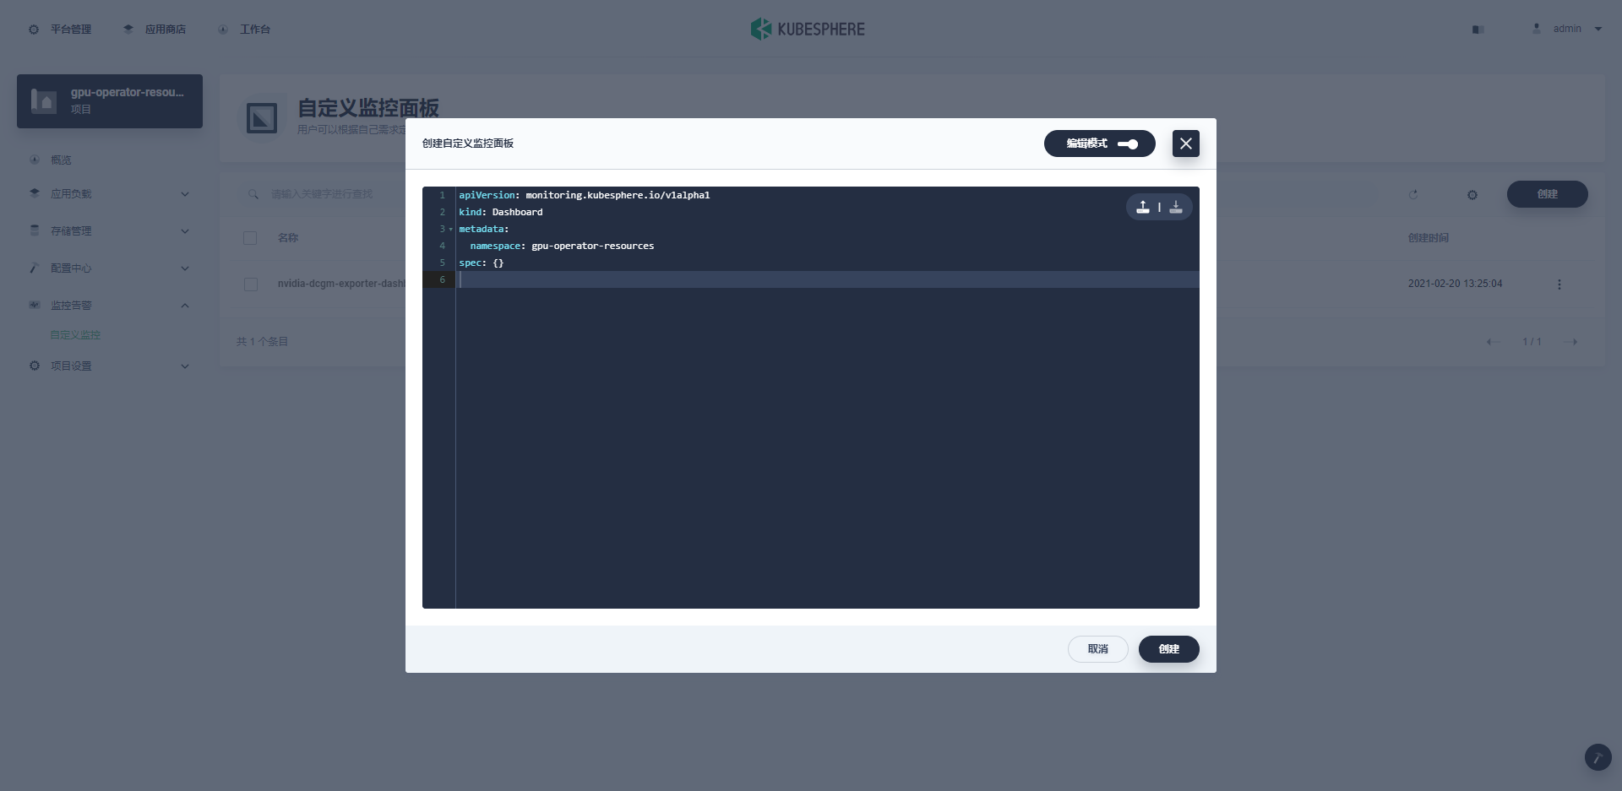Click the upload YAML icon in editor
This screenshot has height=791, width=1622.
(1143, 207)
